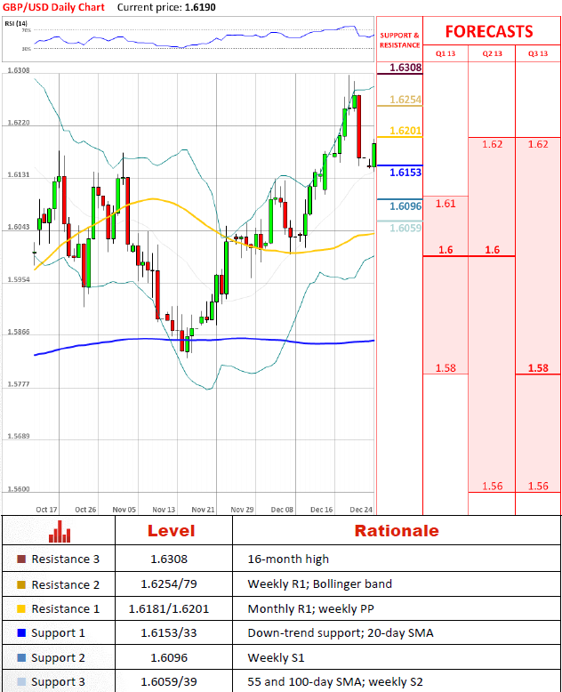The image size is (562, 692).
Task: Click the 'Resistance 1' row label
Action: pyautogui.click(x=65, y=609)
